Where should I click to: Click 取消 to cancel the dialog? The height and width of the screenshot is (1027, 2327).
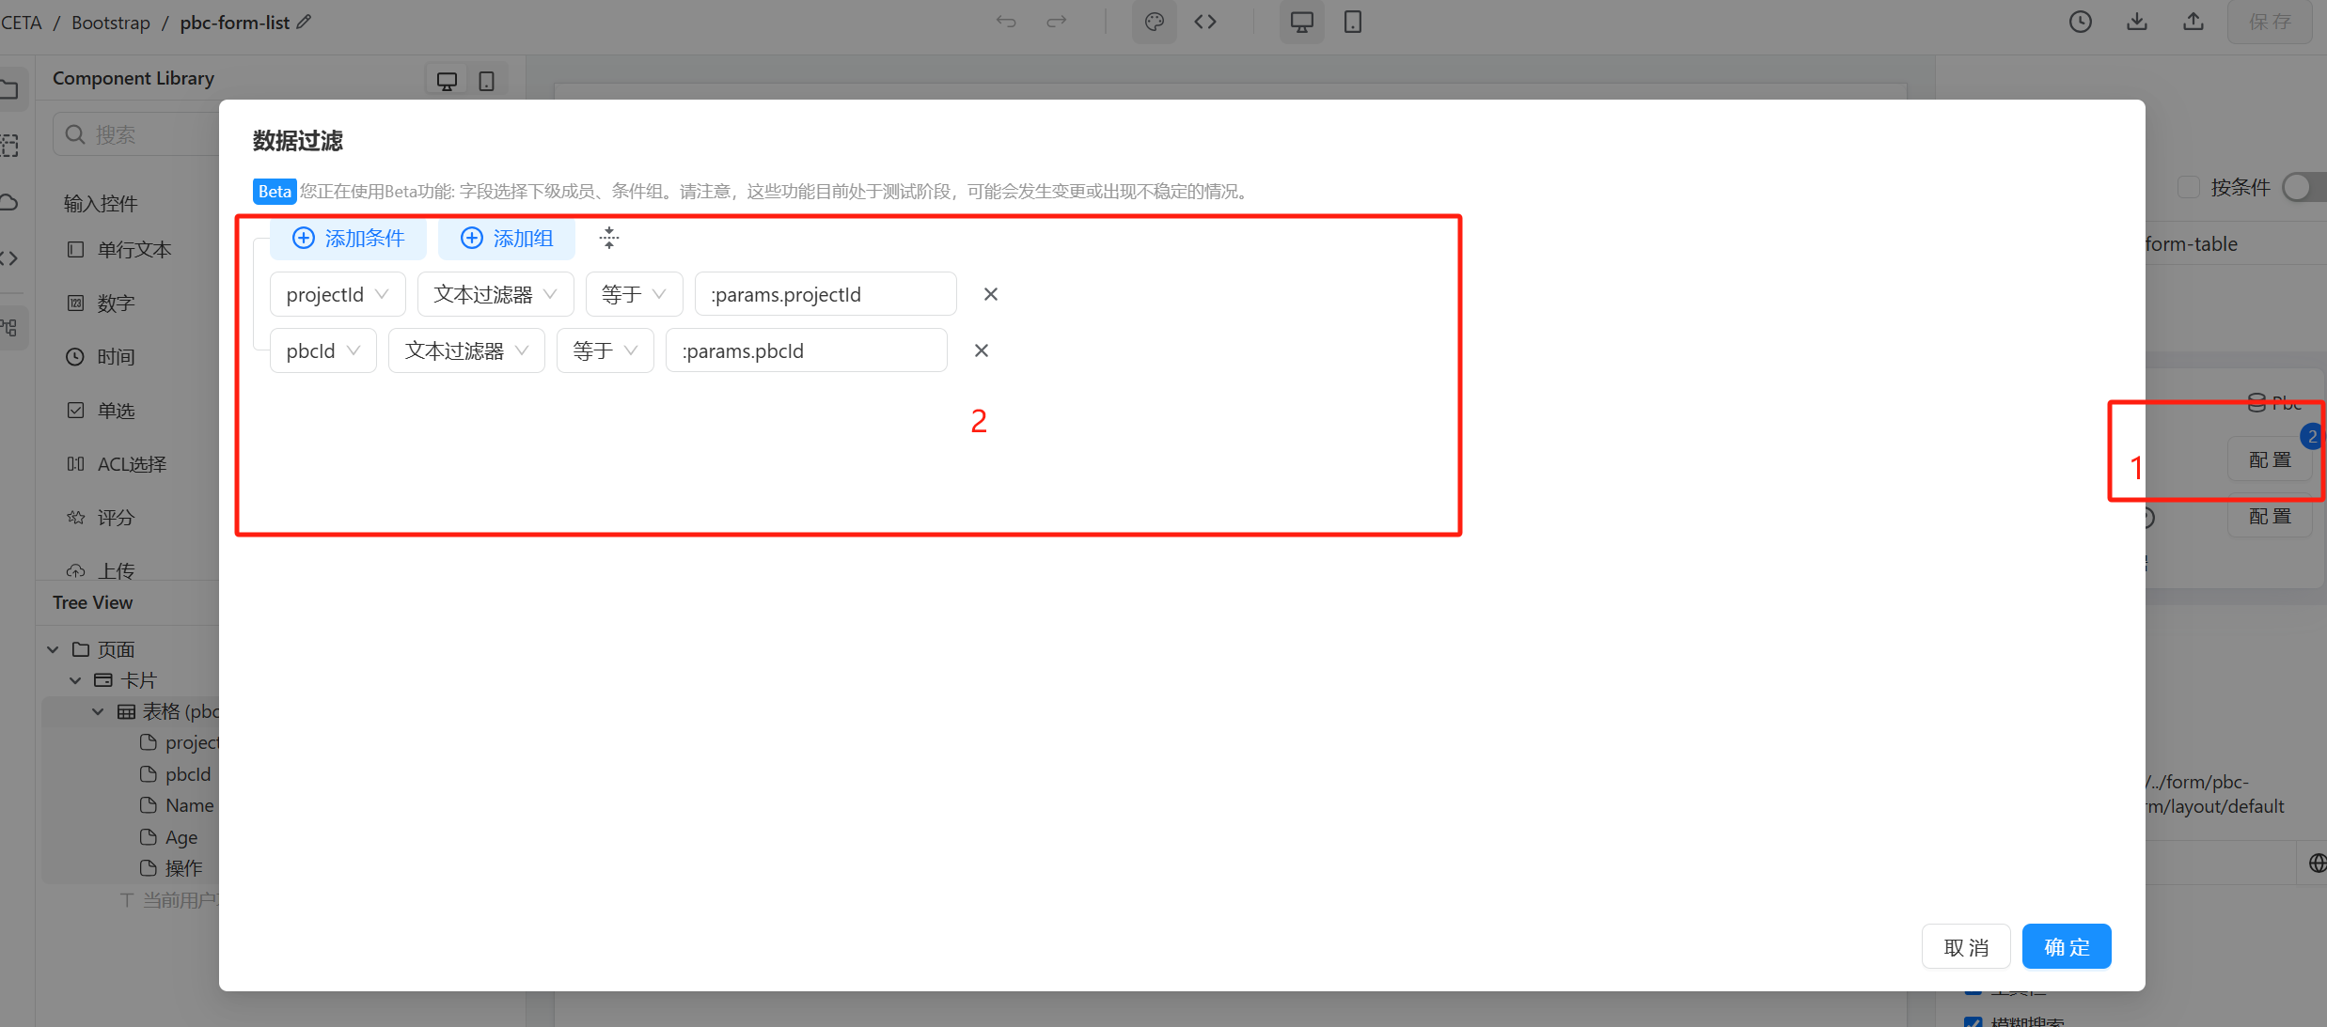[1966, 947]
